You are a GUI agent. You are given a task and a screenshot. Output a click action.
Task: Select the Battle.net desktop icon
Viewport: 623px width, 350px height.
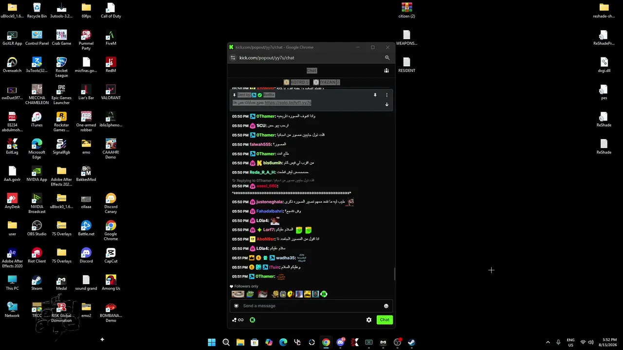point(86,228)
